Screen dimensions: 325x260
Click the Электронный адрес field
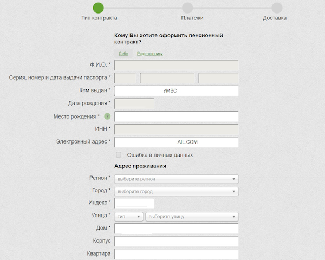click(x=177, y=142)
